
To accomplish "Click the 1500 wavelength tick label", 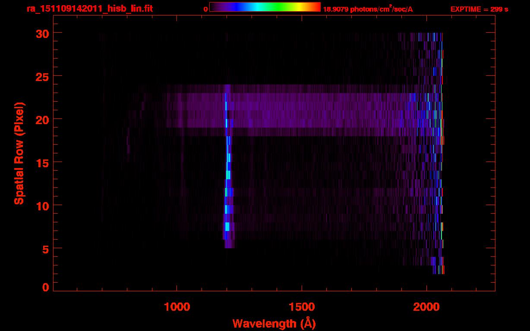I will click(x=302, y=307).
